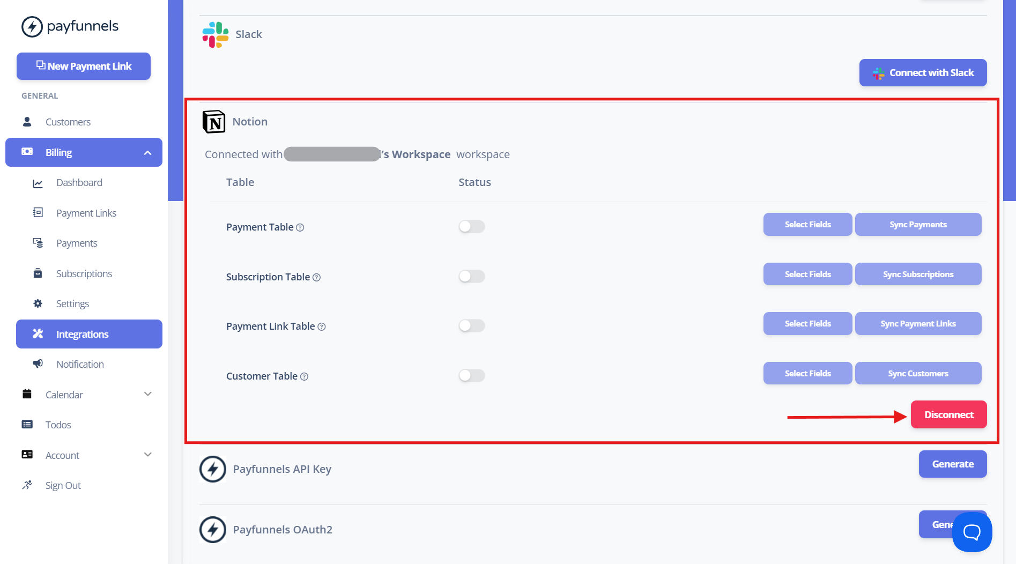Click Select Fields for Customer Table
The image size is (1016, 564).
pyautogui.click(x=807, y=373)
